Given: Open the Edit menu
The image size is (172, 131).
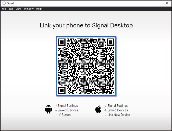Looking at the screenshot, I should click(11, 9).
